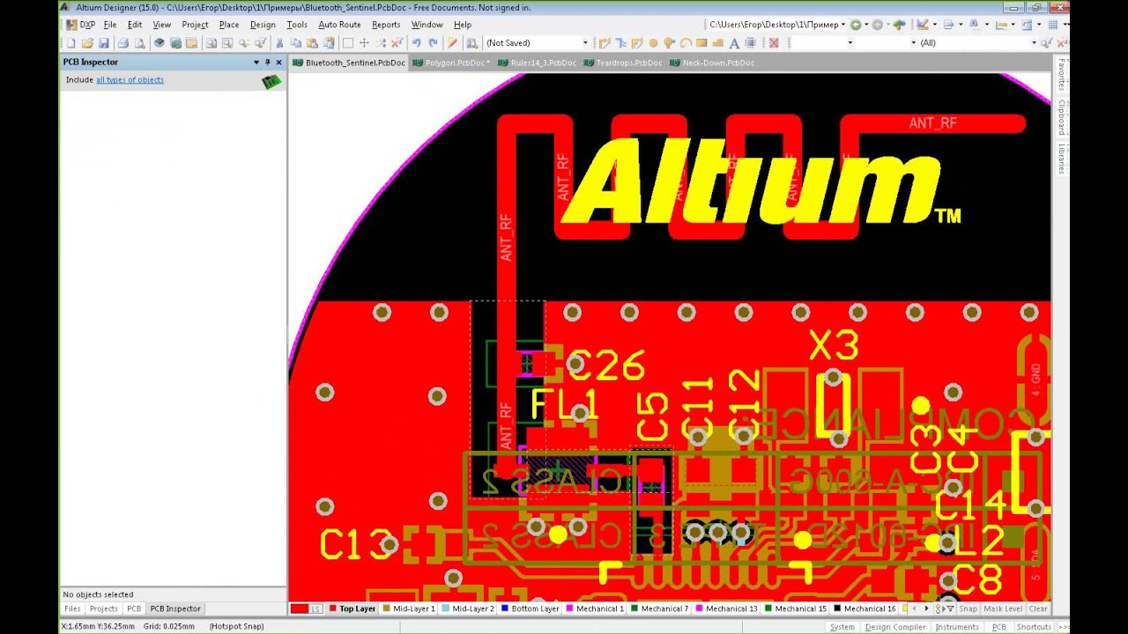Select the Mid-Layer 1 layer tab
The image size is (1128, 634).
pyautogui.click(x=409, y=608)
